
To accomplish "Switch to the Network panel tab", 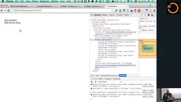I will (105, 15).
